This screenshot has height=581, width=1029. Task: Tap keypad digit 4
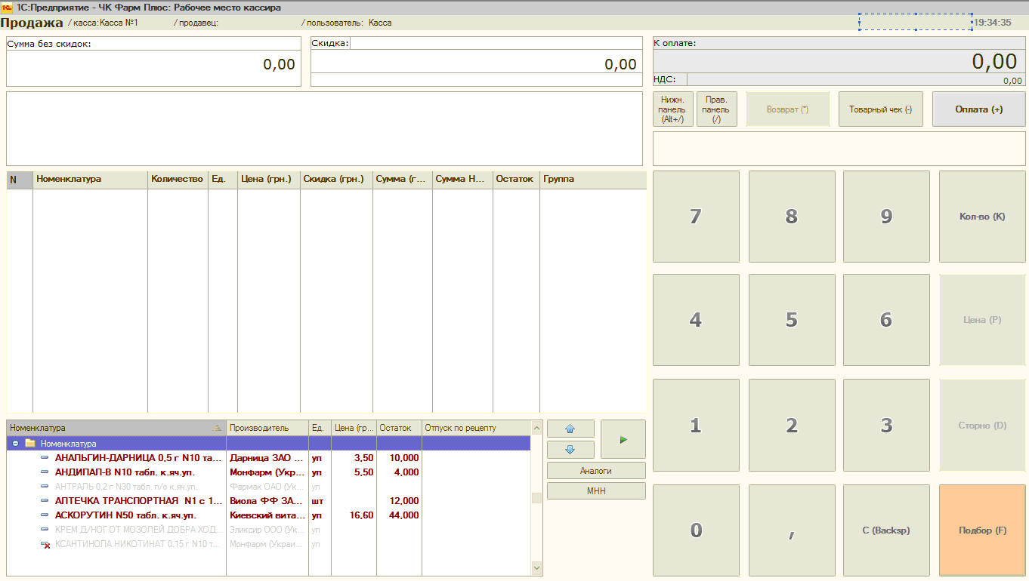tap(696, 320)
